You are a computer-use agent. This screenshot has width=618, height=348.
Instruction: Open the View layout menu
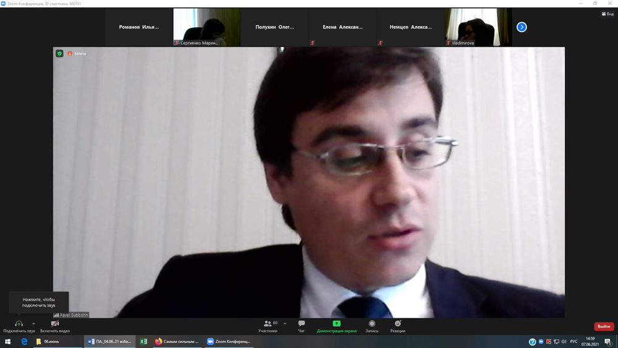click(x=607, y=14)
